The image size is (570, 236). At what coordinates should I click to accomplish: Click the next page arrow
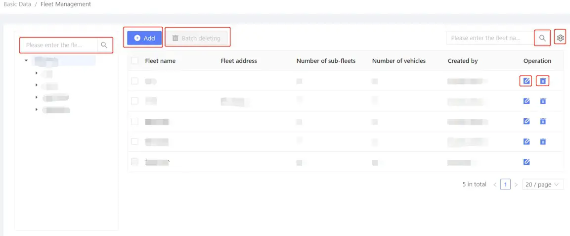[x=516, y=185]
